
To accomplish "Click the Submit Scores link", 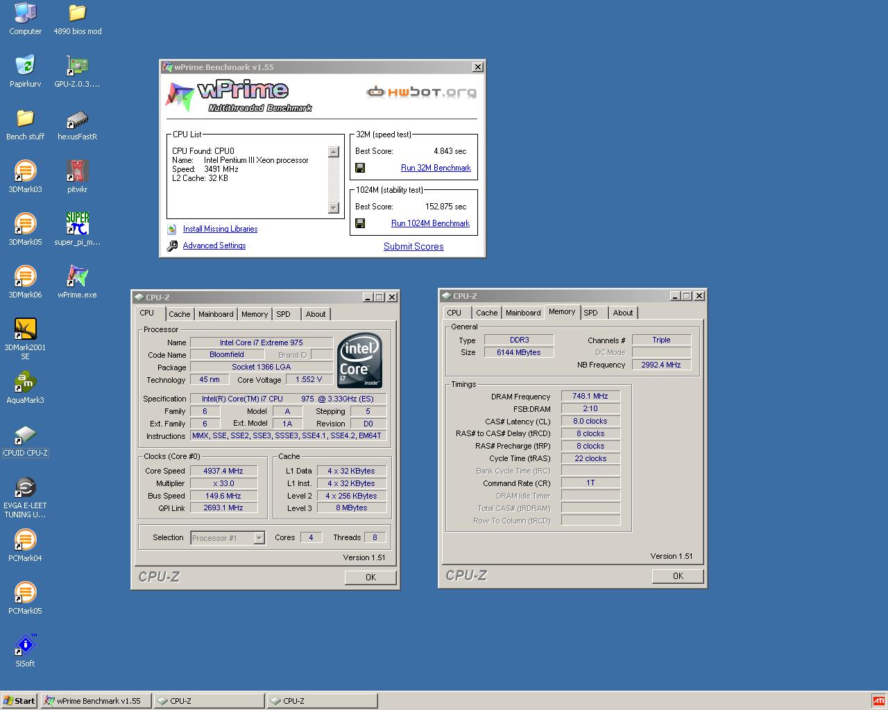I will (413, 246).
